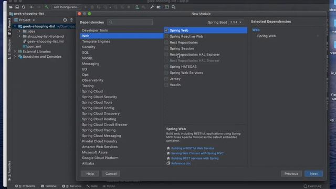Open the run configuration dropdown arrow in toolbar
The image size is (336, 189).
click(110, 7)
